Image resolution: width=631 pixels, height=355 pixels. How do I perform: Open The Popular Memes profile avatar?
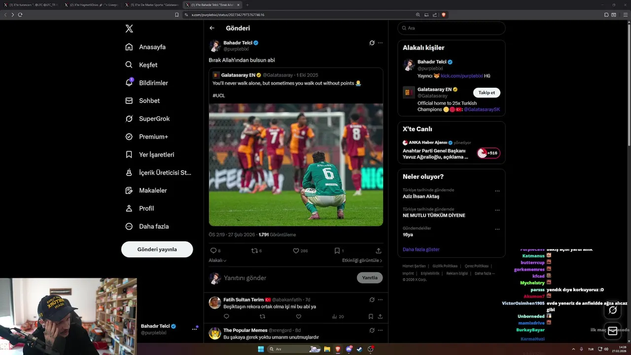coord(215,333)
